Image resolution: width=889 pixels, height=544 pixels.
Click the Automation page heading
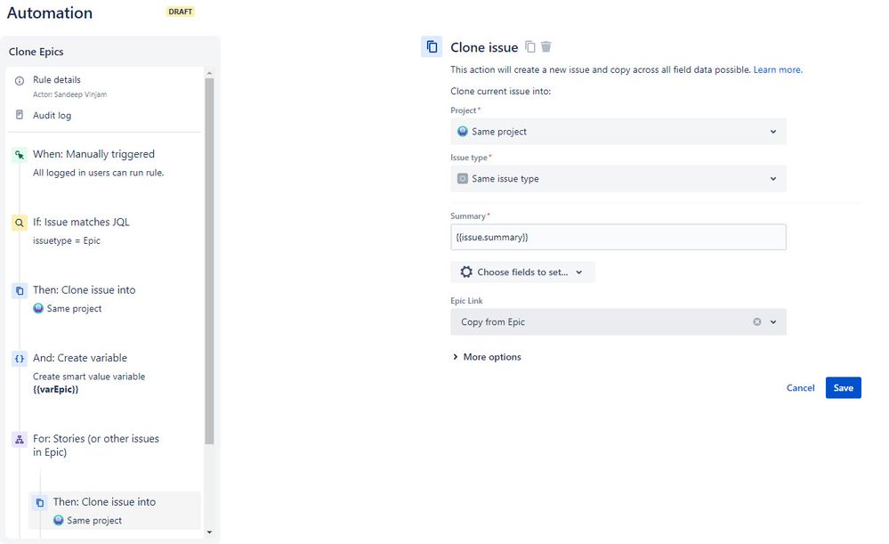point(49,13)
